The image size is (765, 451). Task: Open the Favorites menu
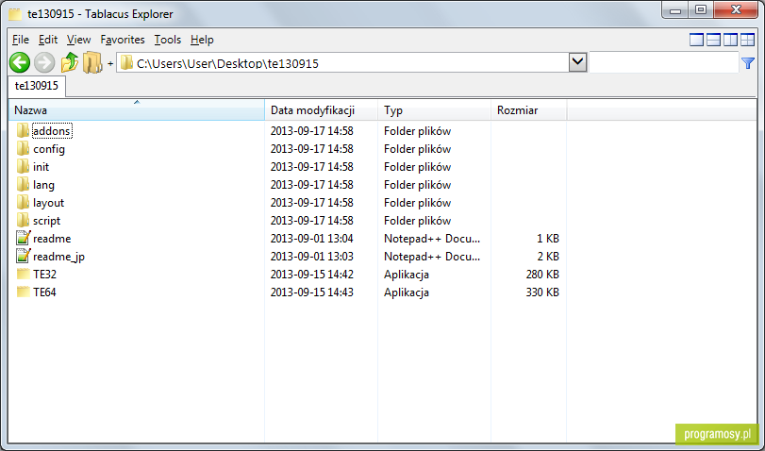point(123,40)
